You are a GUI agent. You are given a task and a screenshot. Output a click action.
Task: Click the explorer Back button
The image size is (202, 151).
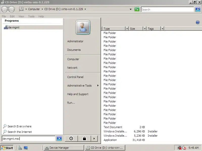tap(4, 9)
